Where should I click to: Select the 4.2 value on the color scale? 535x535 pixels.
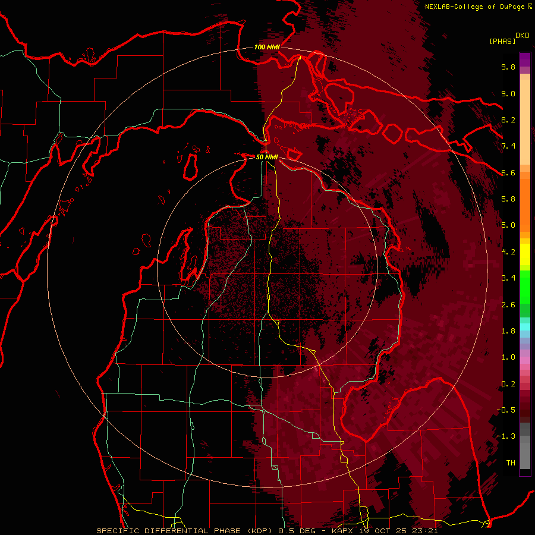click(508, 252)
